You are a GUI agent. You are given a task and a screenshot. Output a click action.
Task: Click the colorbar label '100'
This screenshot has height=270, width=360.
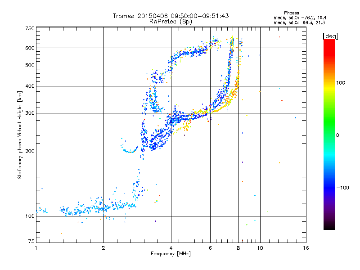click(341, 83)
